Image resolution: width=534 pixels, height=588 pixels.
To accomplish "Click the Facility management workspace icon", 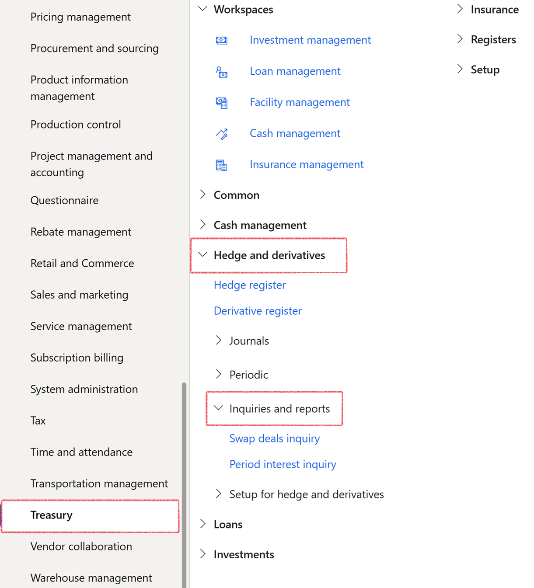I will tap(222, 103).
